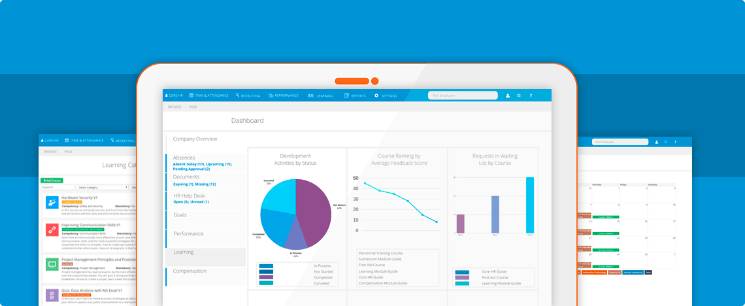The image size is (745, 306).
Task: Open Hardware Security V1 course title
Action: (80, 197)
